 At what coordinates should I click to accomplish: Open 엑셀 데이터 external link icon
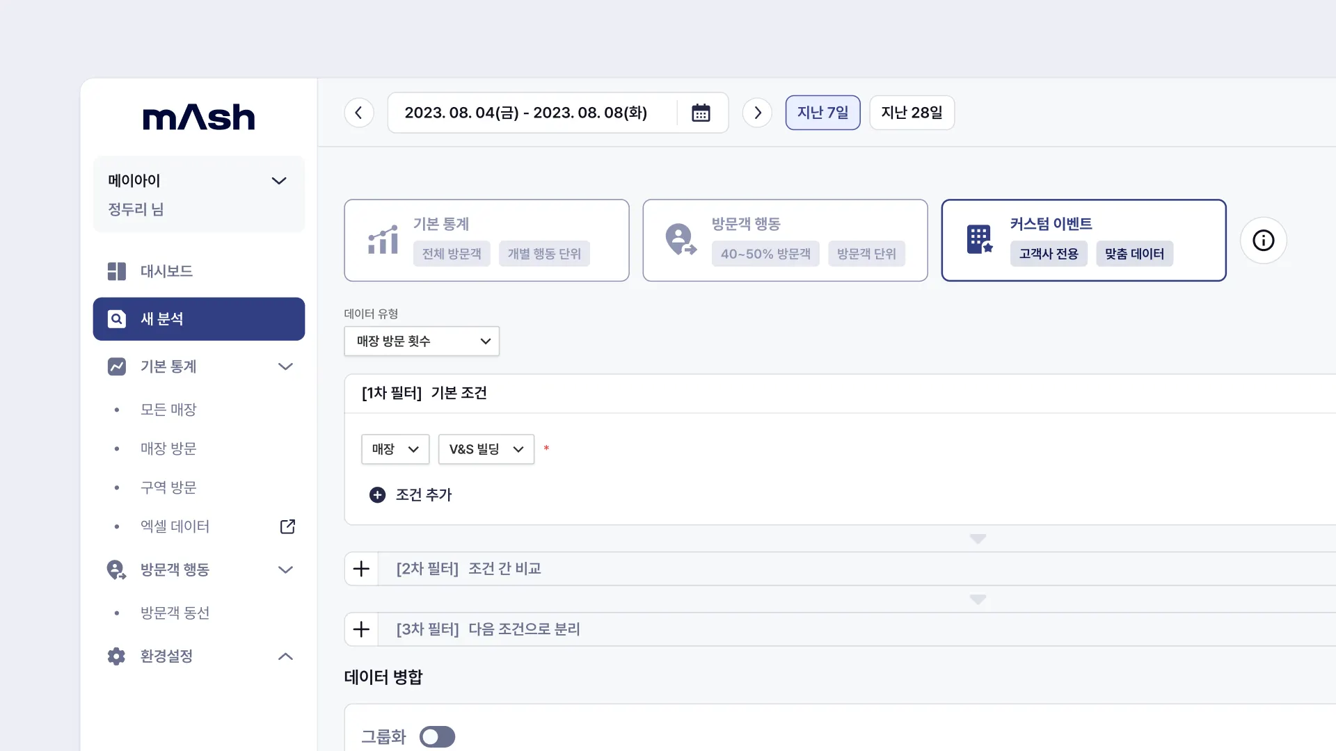(287, 526)
